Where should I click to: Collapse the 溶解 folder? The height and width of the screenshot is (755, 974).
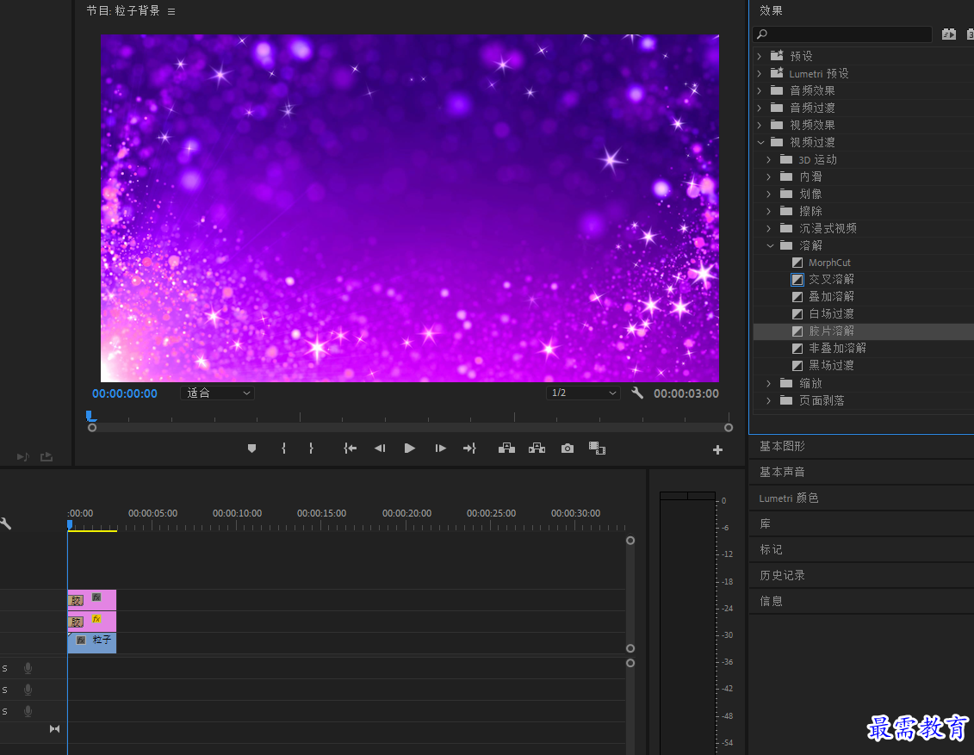(770, 246)
